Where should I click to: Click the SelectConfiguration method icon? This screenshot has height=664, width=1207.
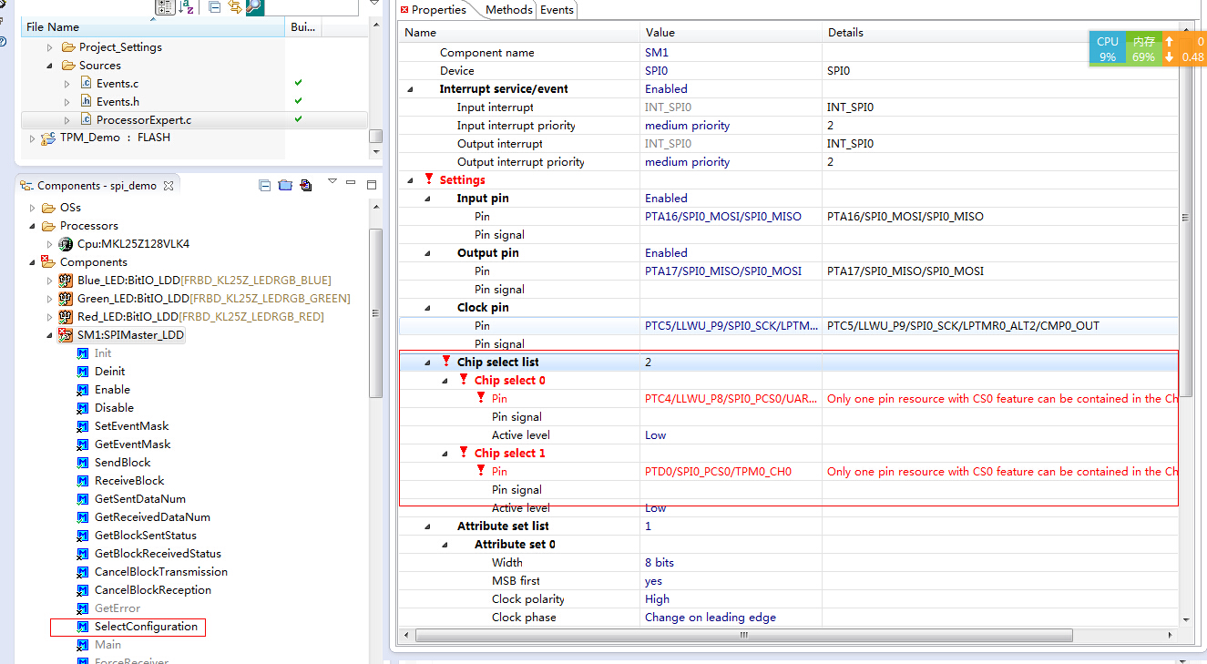click(83, 627)
